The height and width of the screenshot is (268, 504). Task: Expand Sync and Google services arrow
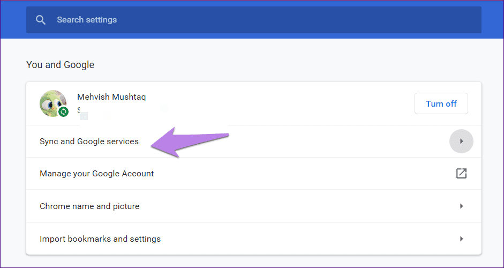coord(461,142)
